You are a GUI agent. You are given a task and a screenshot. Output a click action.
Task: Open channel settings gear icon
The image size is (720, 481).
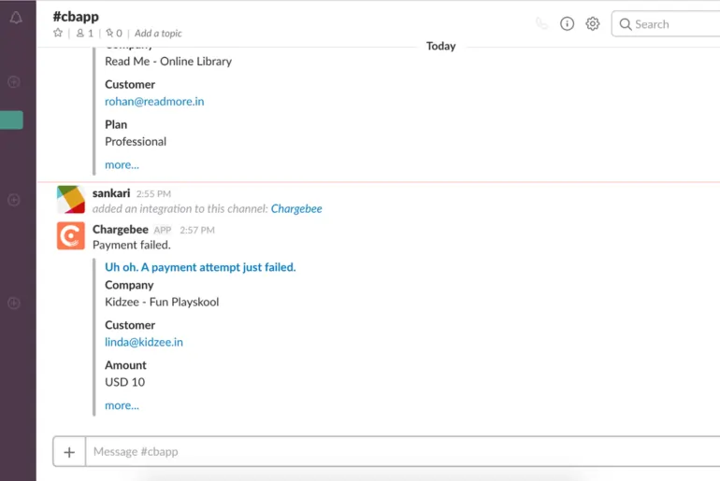point(593,24)
